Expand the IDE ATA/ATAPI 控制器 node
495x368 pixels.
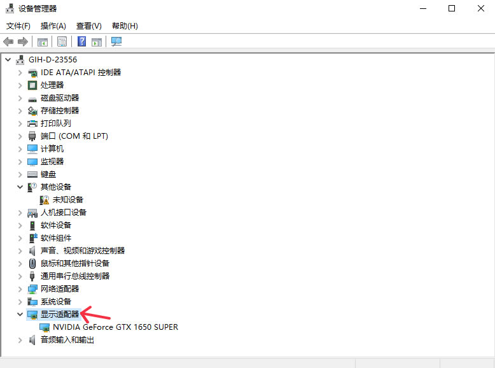click(20, 73)
